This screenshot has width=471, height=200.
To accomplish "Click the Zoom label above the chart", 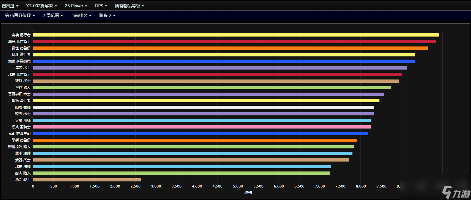I will [x=38, y=28].
